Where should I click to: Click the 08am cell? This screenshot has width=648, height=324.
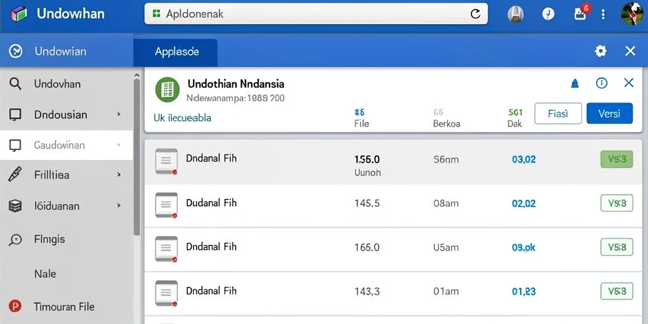coord(446,203)
